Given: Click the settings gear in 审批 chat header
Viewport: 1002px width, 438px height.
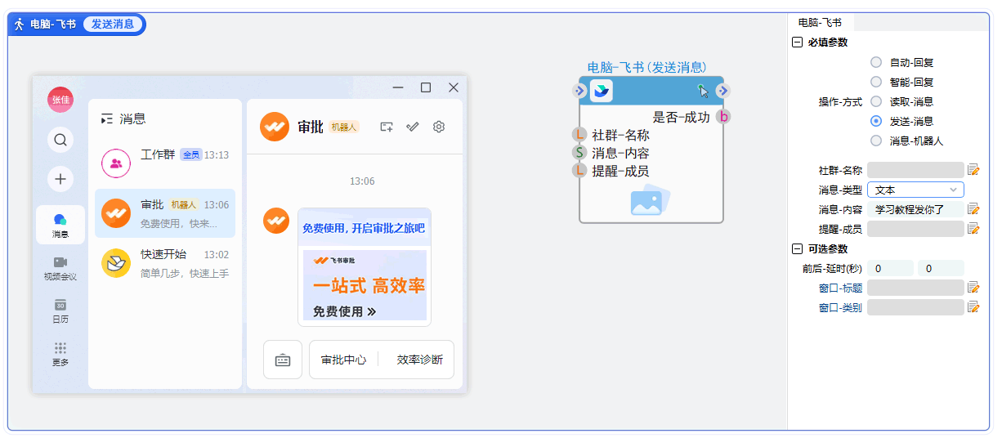Looking at the screenshot, I should (439, 127).
